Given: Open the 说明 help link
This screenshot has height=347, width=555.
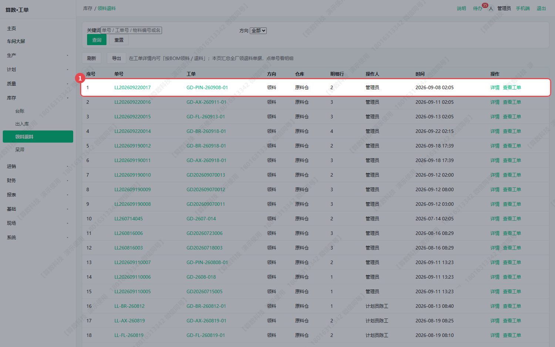Looking at the screenshot, I should click(x=461, y=9).
